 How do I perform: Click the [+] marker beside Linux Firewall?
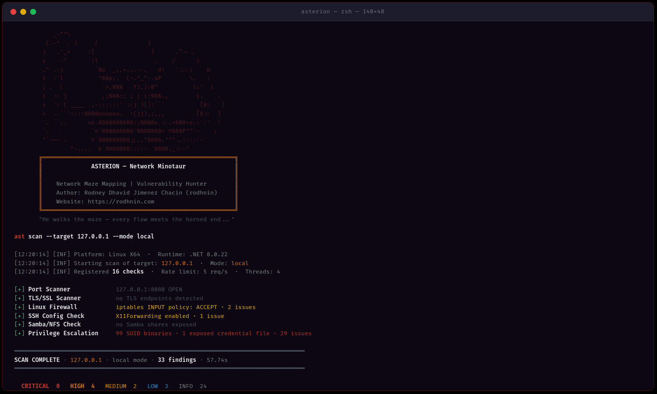click(x=19, y=307)
